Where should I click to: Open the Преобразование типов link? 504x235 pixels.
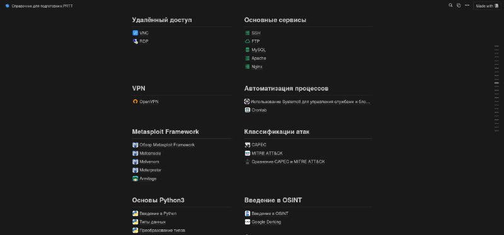(x=163, y=231)
